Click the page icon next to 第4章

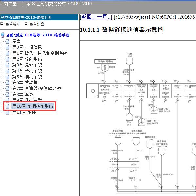point(8,71)
